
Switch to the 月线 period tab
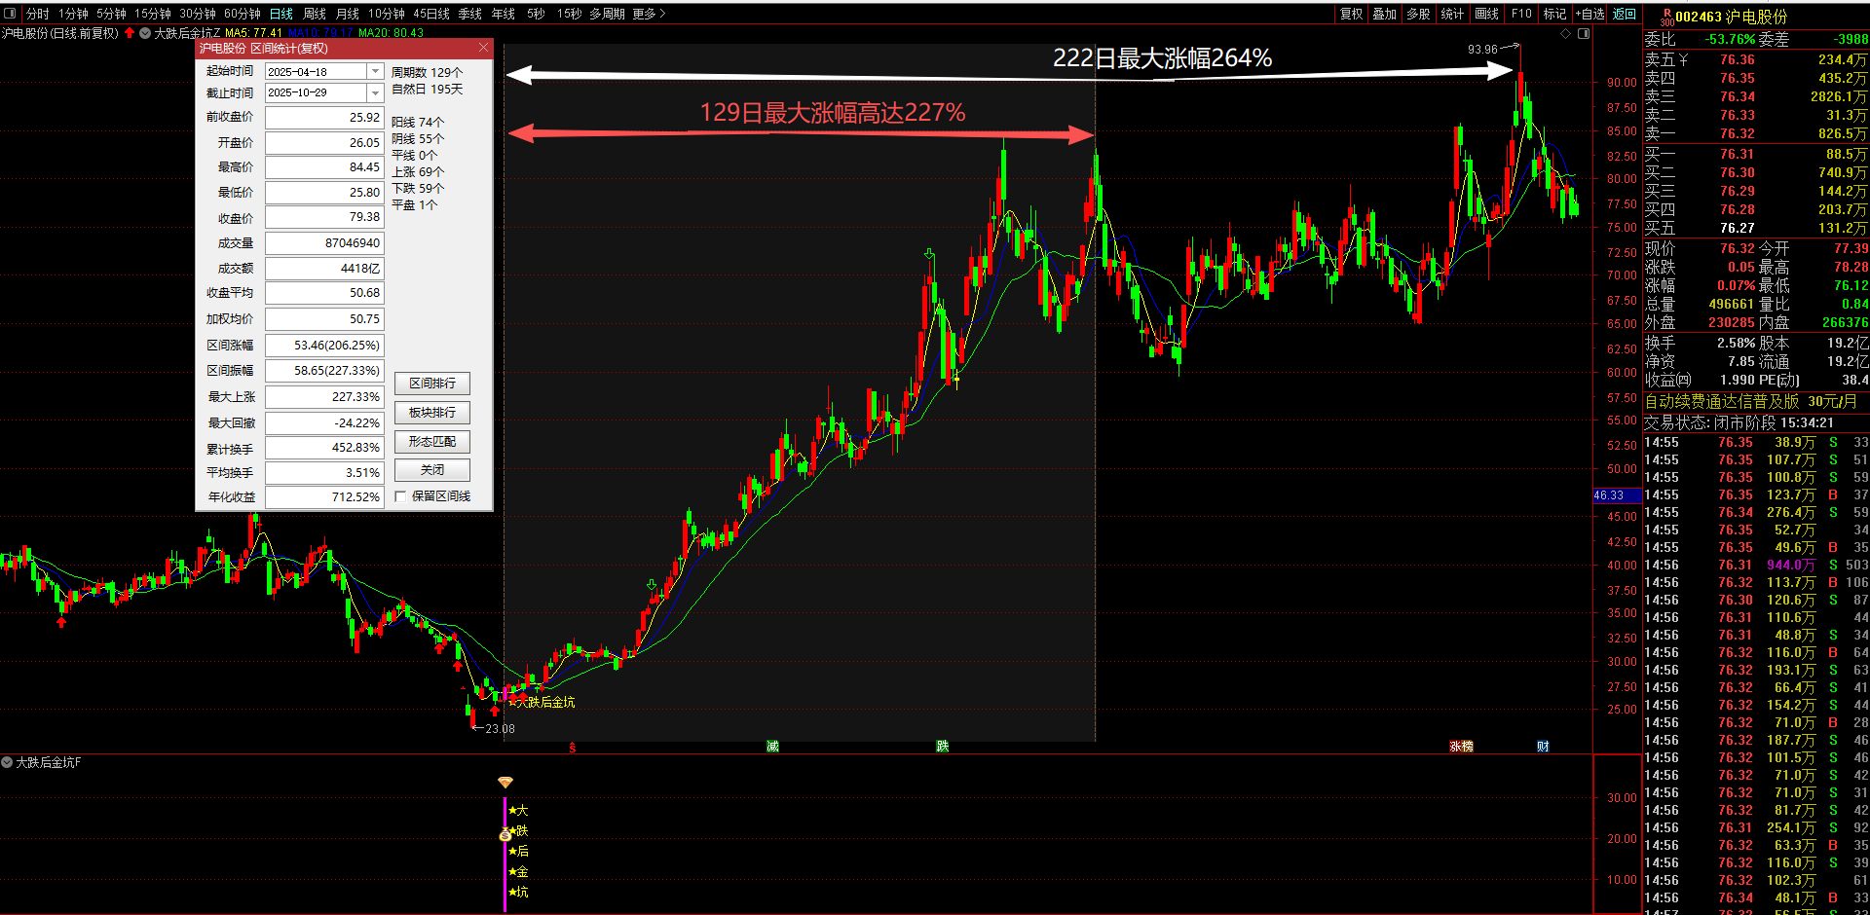(348, 14)
